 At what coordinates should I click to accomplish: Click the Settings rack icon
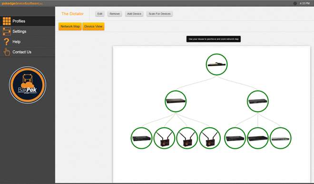[7, 31]
